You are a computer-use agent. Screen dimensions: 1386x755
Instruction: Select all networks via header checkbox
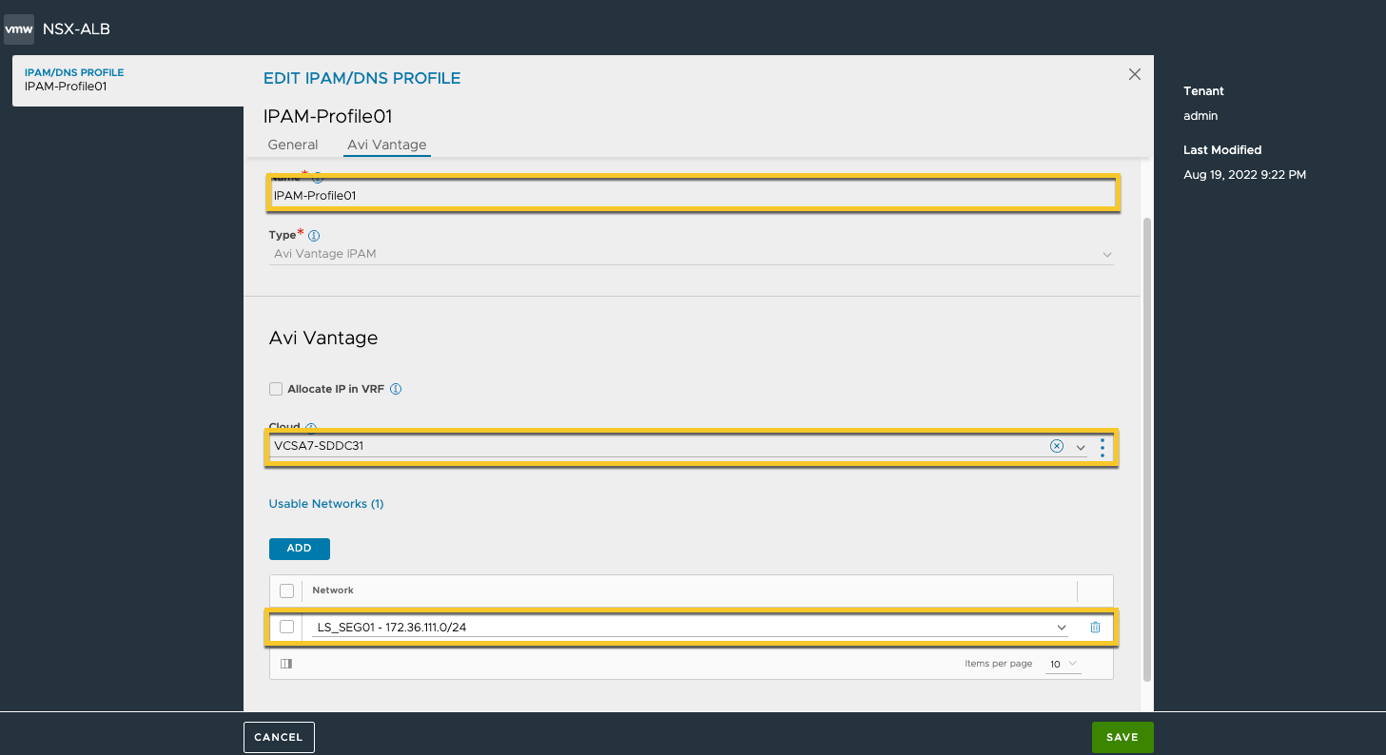pyautogui.click(x=286, y=590)
